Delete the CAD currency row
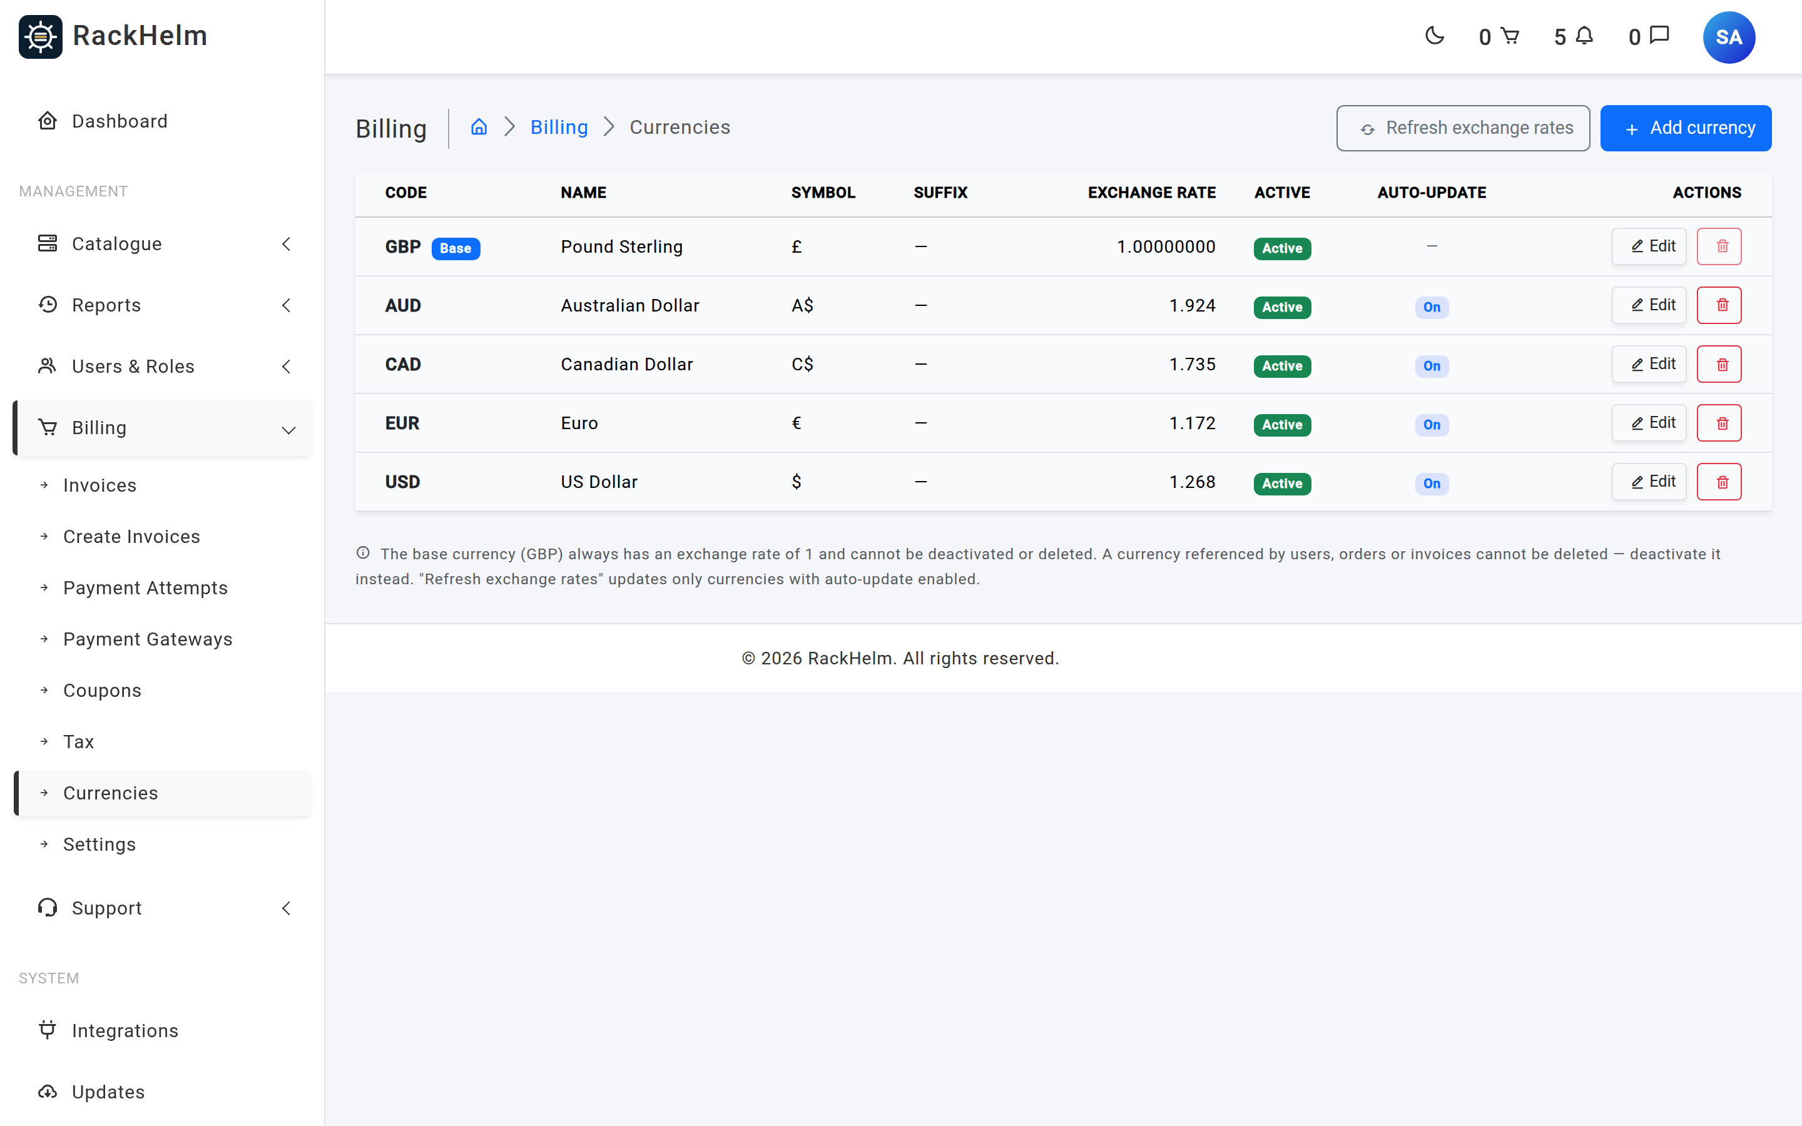The width and height of the screenshot is (1802, 1126). tap(1719, 364)
